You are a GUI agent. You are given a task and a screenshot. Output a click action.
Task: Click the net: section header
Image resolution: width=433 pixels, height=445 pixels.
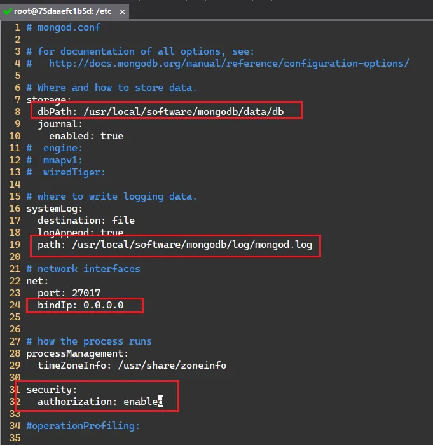(x=38, y=281)
